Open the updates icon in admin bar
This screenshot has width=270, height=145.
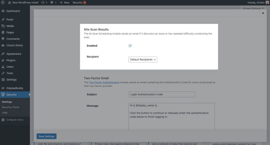[43, 3]
